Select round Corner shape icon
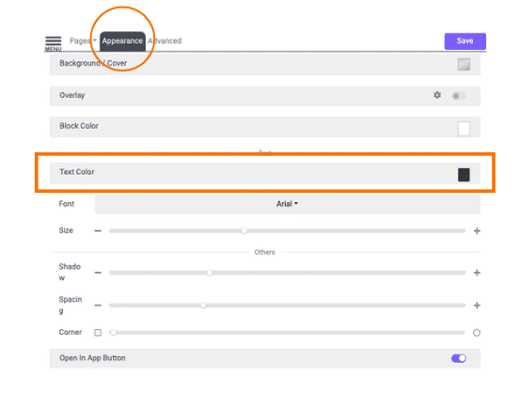The image size is (519, 393). tap(477, 333)
